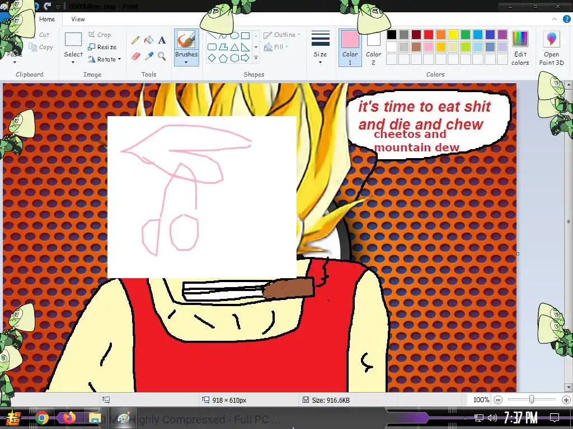Choose the Rectangle shape

coord(246,35)
